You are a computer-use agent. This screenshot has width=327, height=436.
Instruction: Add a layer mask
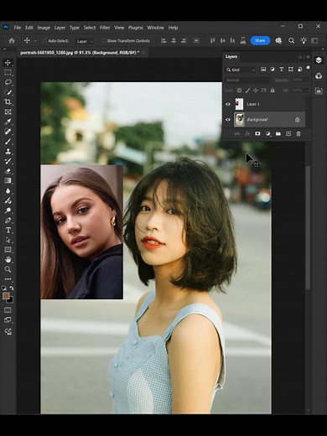coord(257,133)
